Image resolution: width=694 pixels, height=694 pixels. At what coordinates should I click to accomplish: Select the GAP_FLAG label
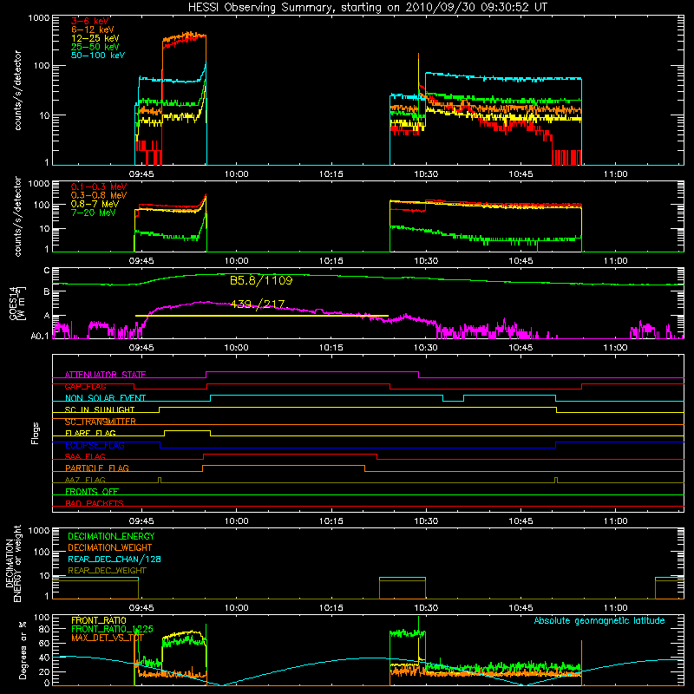click(x=85, y=386)
